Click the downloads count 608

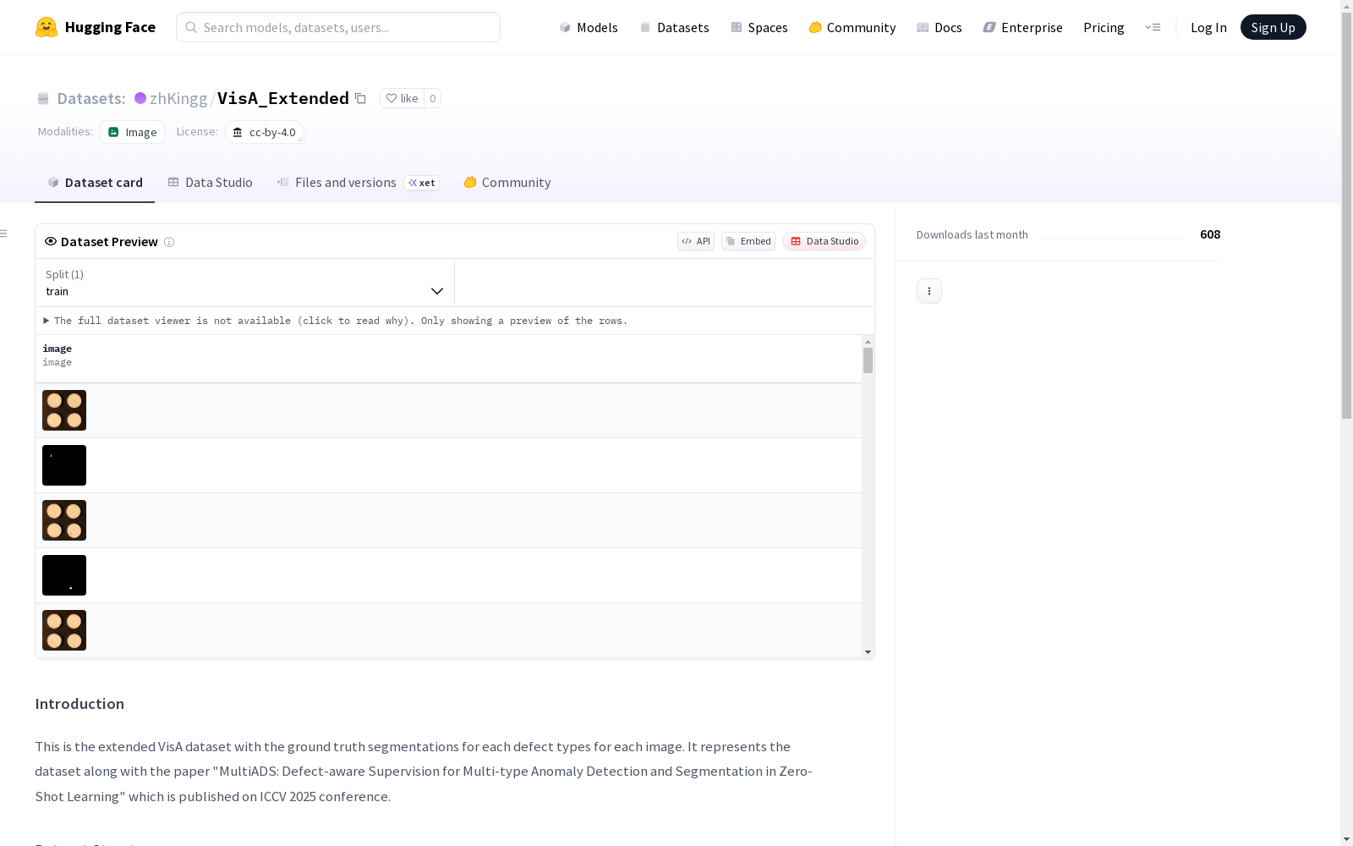coord(1210,234)
